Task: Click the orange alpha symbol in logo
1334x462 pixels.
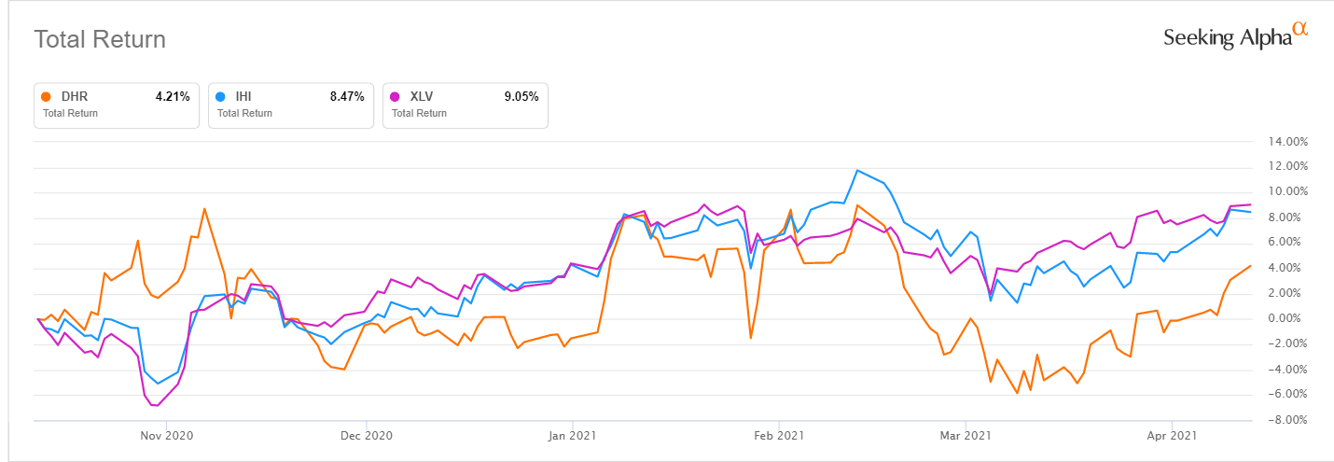Action: [1300, 30]
